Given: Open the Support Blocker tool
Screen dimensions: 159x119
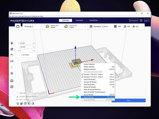Looking at the screenshot, I should coord(12,73).
